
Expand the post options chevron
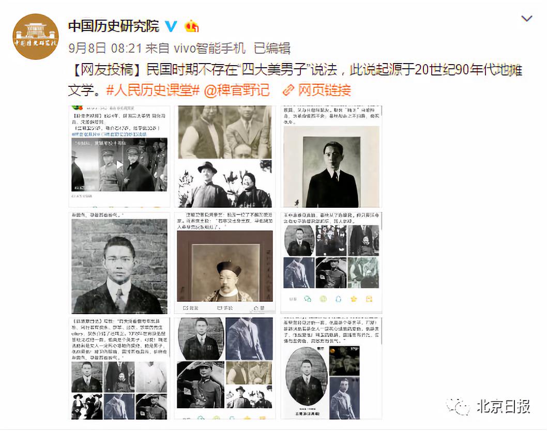click(x=526, y=18)
